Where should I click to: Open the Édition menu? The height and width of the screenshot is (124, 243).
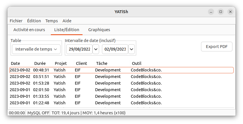tap(34, 21)
